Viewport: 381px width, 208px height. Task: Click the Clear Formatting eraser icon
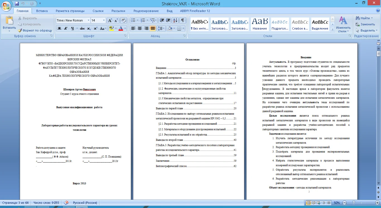pos(124,20)
